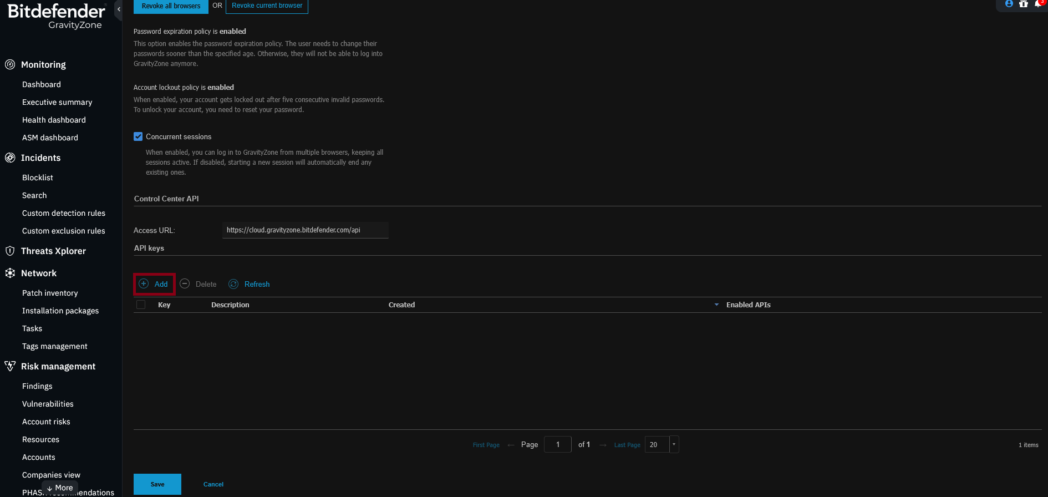This screenshot has height=497, width=1048.
Task: Open Dashboard in the sidebar
Action: click(42, 84)
